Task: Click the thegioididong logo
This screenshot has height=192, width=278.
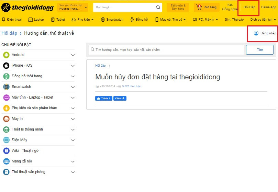Action: 27,8
